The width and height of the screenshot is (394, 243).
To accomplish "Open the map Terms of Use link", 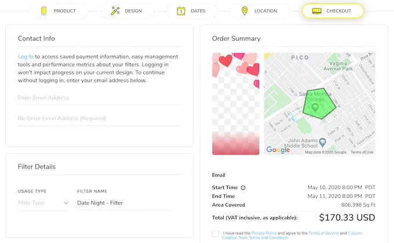I will (362, 152).
